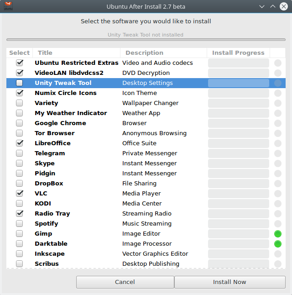Viewport: 292px width, 295px height.
Task: Uncheck the VLC checkbox
Action: (20, 194)
